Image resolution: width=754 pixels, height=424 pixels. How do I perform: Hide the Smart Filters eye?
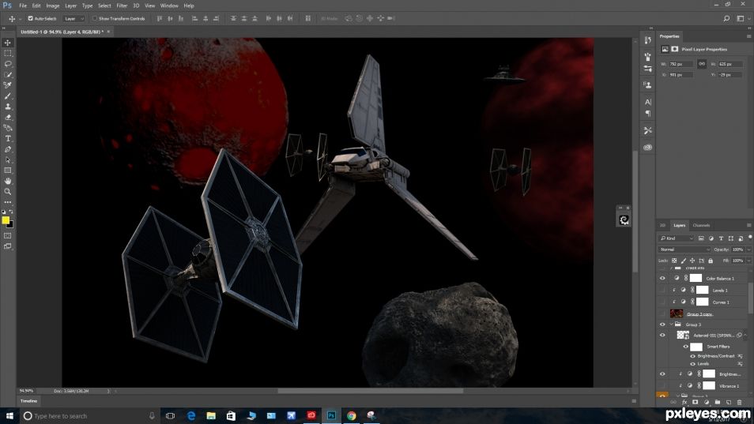coord(686,346)
